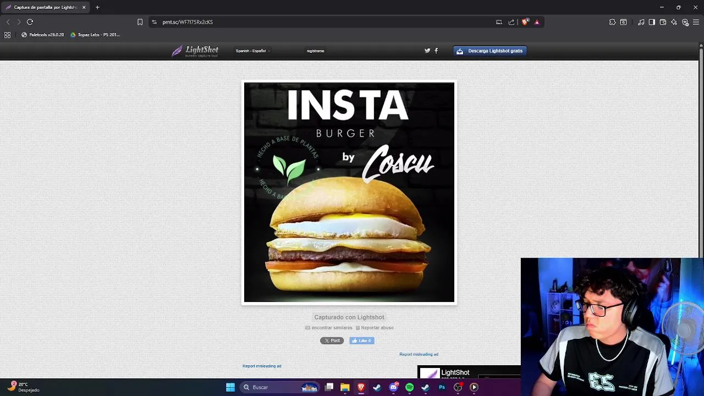The image size is (704, 396).
Task: Open File Explorer from the taskbar
Action: click(345, 387)
